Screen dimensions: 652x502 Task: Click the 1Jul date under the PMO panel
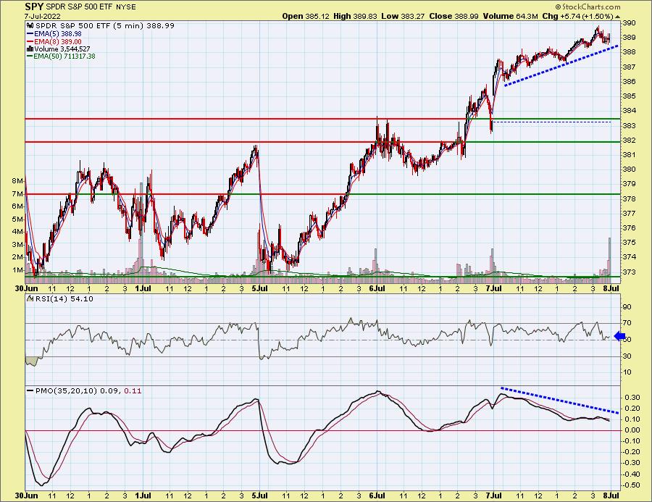(x=143, y=495)
